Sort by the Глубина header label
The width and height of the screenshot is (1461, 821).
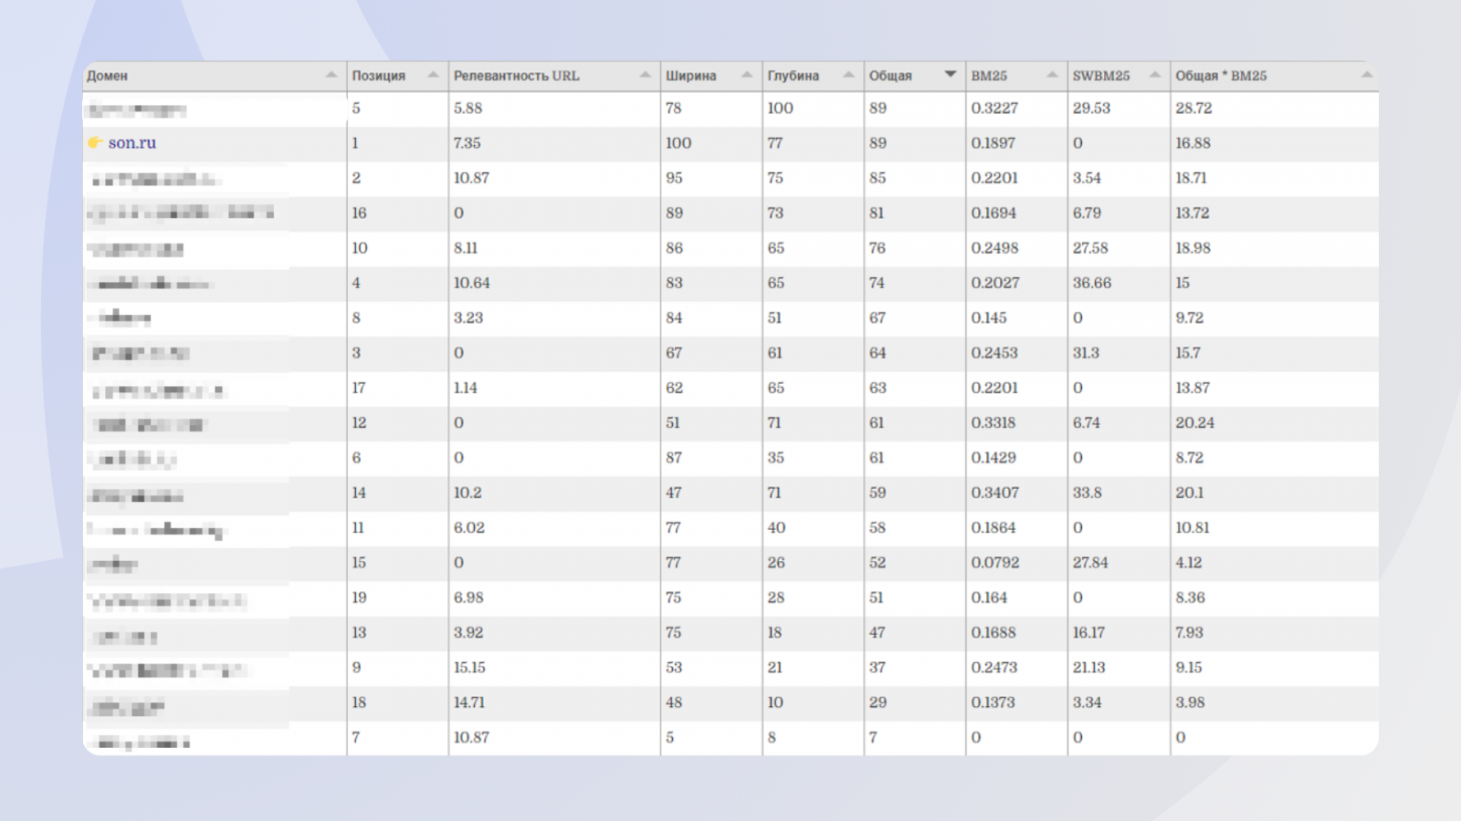[794, 76]
